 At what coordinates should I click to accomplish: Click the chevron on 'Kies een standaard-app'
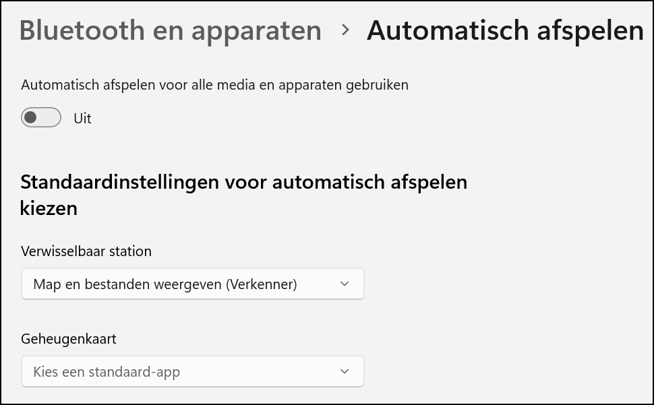345,371
